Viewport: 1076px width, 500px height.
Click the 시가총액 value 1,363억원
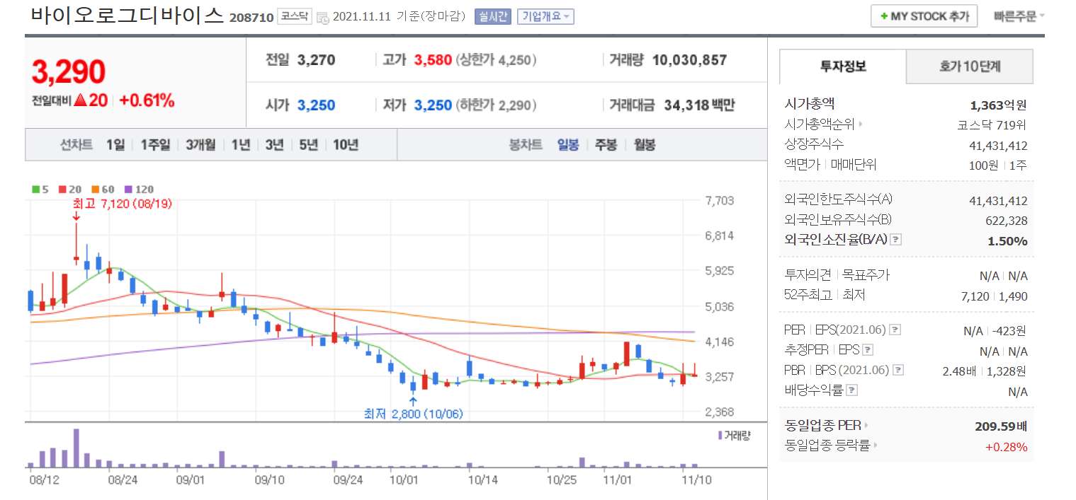coord(998,105)
